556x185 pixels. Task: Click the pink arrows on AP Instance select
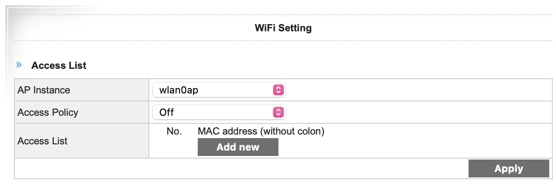click(x=278, y=90)
